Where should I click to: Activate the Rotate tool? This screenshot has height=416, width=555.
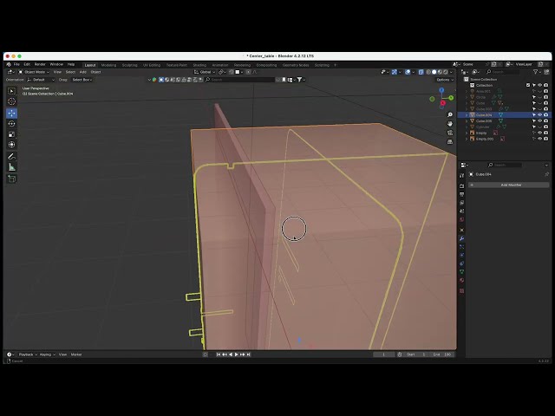click(x=11, y=124)
